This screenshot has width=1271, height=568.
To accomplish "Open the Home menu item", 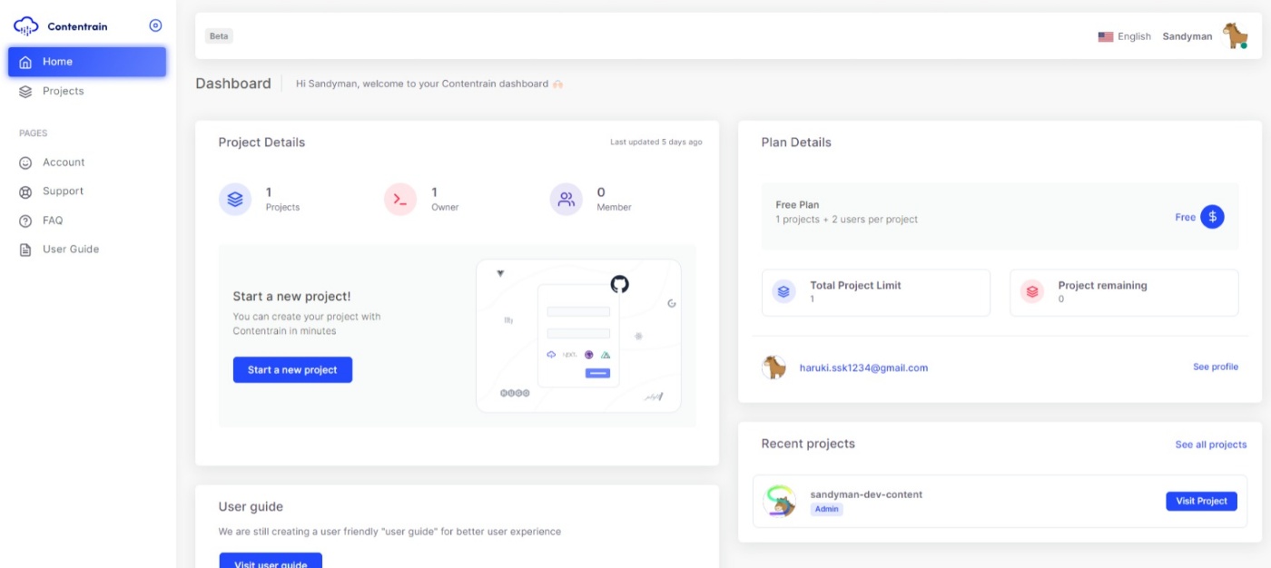I will pyautogui.click(x=87, y=62).
